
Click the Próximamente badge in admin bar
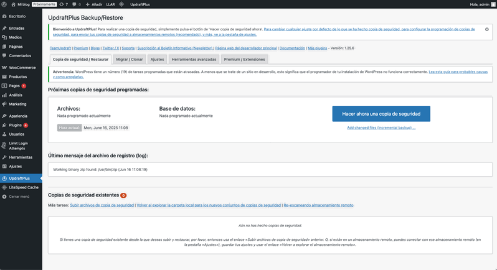pos(44,4)
